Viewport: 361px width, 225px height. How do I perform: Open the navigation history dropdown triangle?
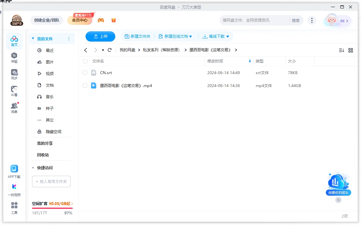point(103,50)
